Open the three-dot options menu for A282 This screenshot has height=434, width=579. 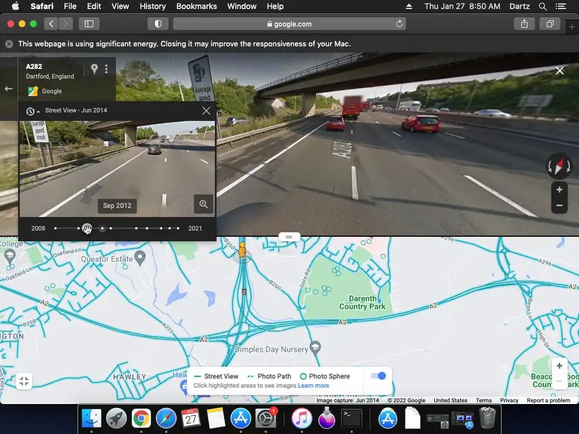106,69
